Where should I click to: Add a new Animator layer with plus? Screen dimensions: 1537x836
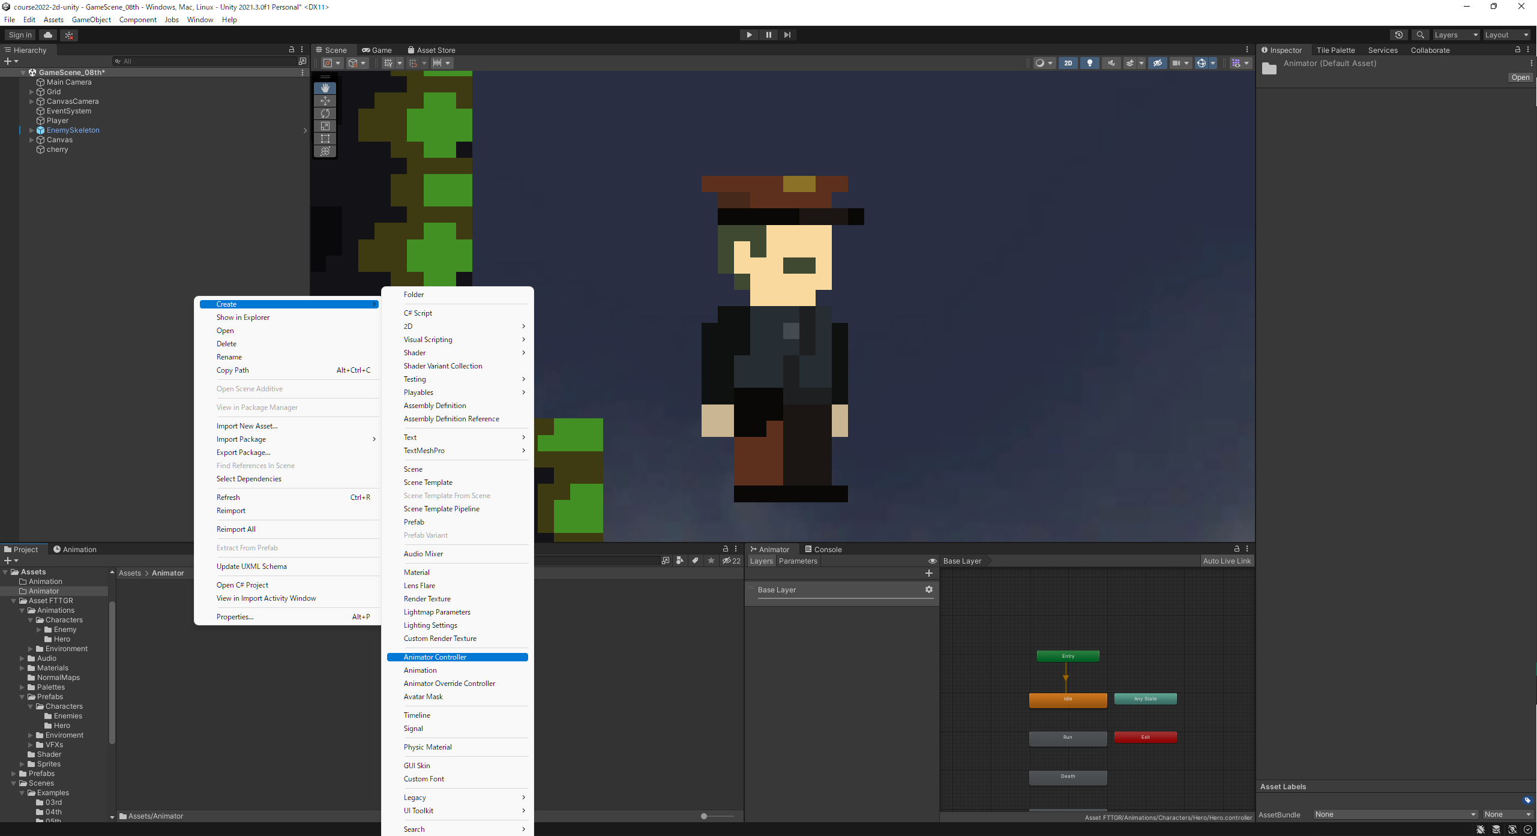click(929, 573)
